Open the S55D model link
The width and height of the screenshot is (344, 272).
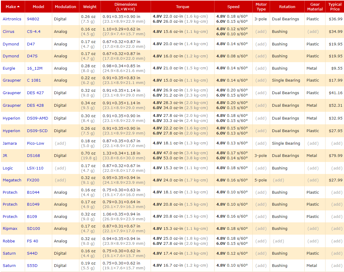click(x=32, y=265)
